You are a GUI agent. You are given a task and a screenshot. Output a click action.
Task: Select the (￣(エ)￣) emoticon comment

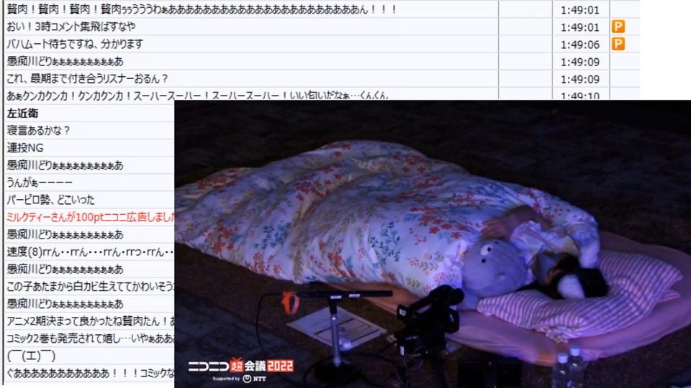pyautogui.click(x=31, y=356)
